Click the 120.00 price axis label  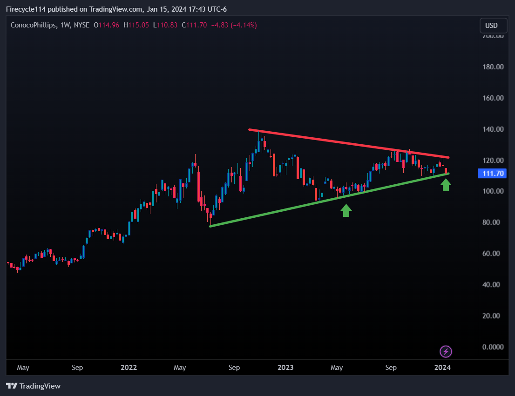tap(493, 161)
